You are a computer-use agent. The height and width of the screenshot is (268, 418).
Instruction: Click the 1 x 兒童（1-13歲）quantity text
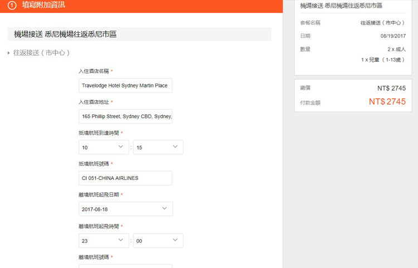coord(383,60)
